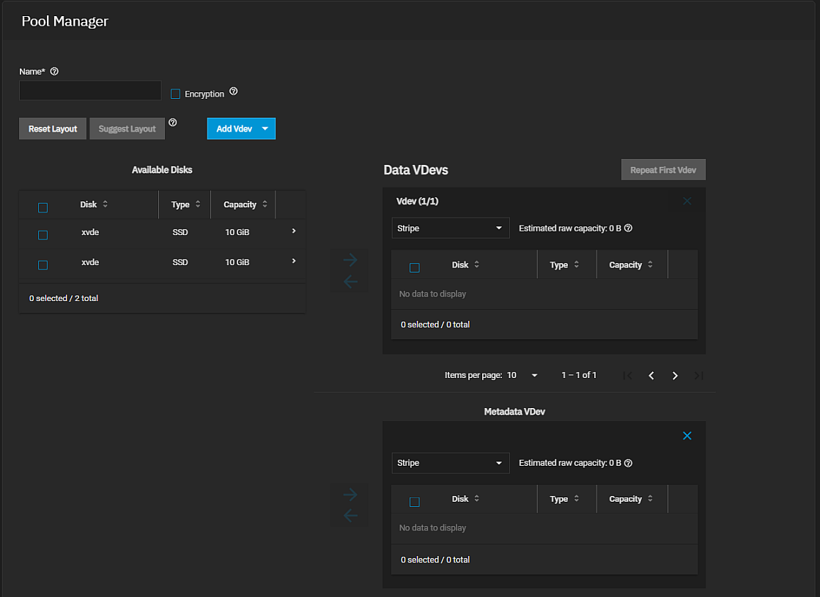Click left arrow to remove disks from Metadata VDev
This screenshot has width=820, height=597.
click(350, 516)
